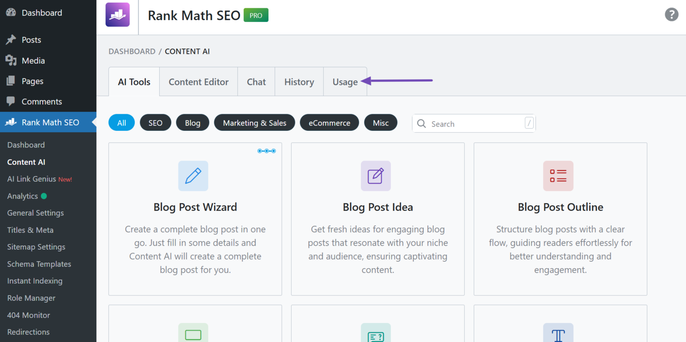The width and height of the screenshot is (686, 342).
Task: Click the Blog Post Outline description text
Action: point(561,249)
